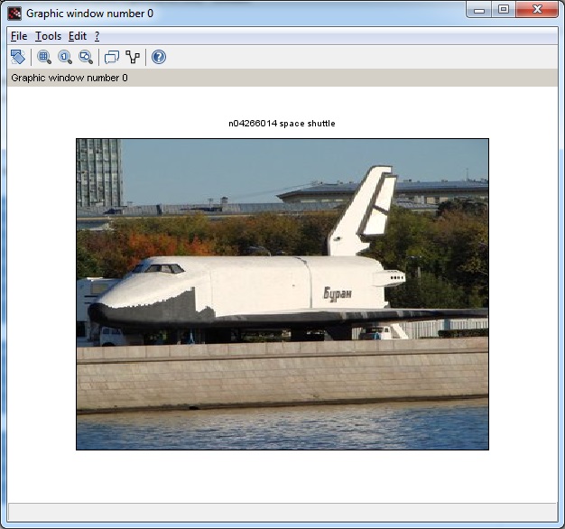Select the Rotate (2D/3D rotation) tool
The image size is (565, 529).
coord(18,57)
